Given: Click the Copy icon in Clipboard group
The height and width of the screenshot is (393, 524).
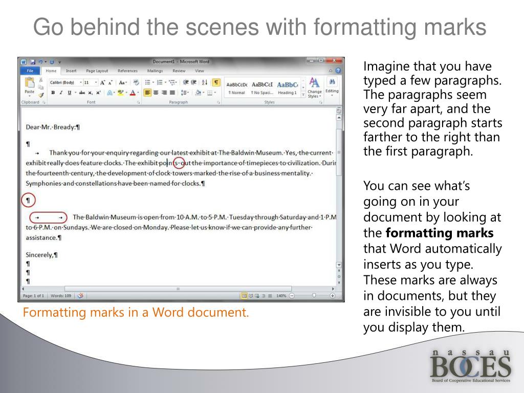Looking at the screenshot, I should (41, 87).
